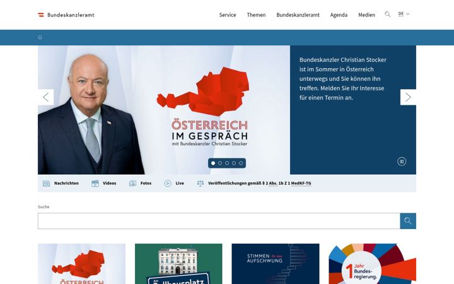454x284 pixels.
Task: Open the Medien menu
Action: coord(366,15)
